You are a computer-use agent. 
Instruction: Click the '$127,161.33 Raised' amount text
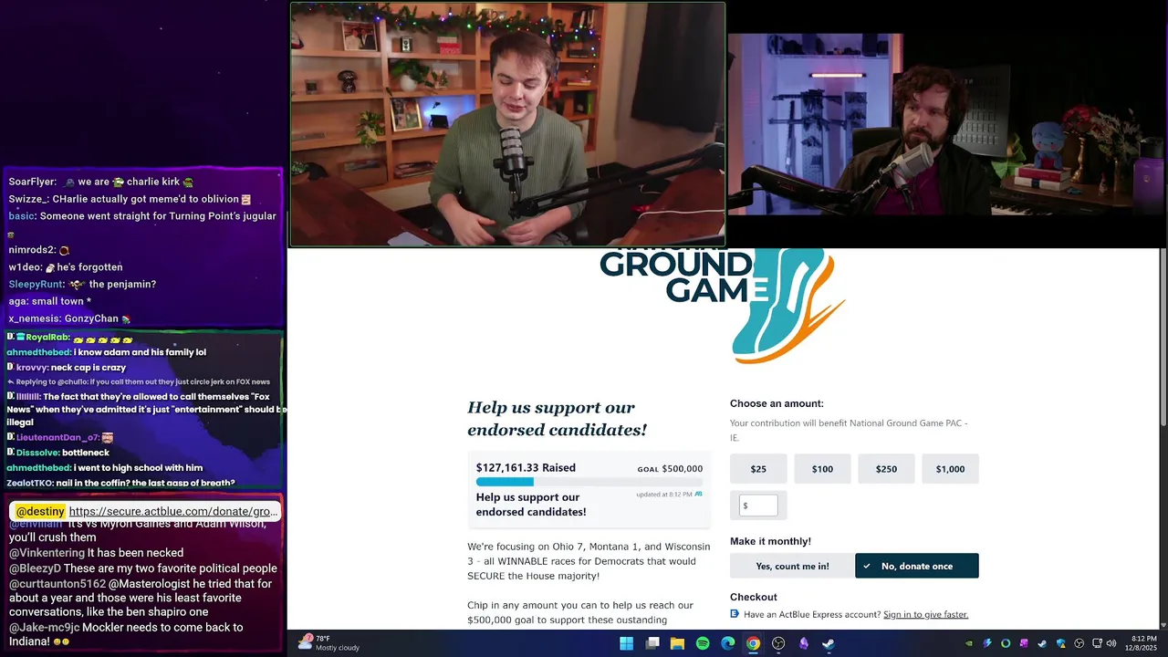pyautogui.click(x=526, y=468)
